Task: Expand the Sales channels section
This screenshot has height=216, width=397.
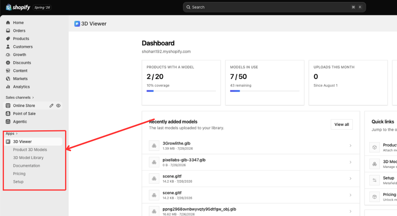Action: coord(20,97)
